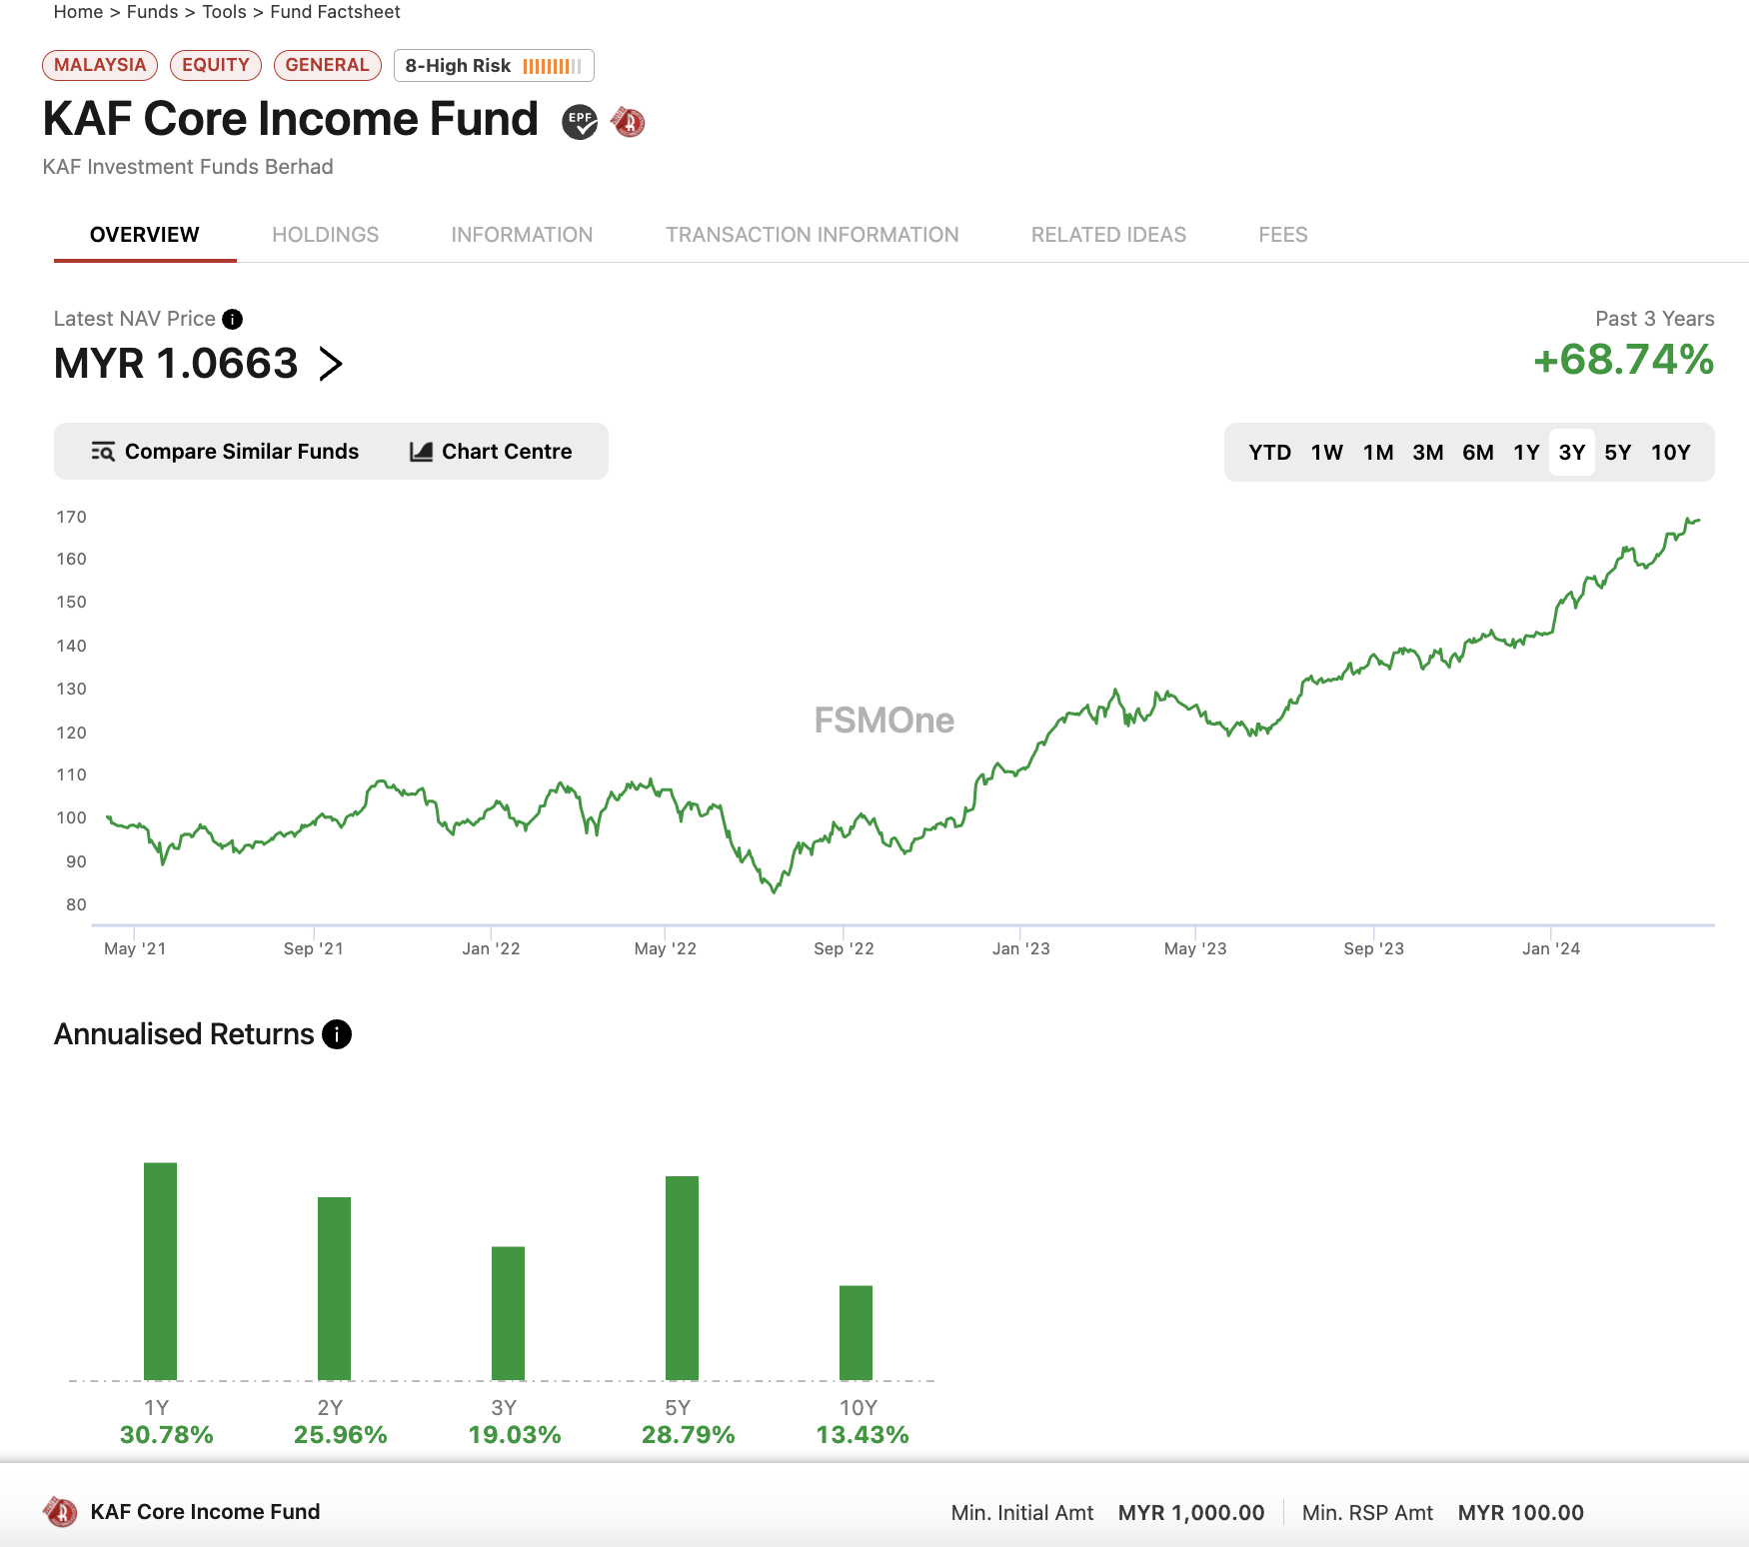
Task: Click the 1Y annualised returns bar
Action: click(x=160, y=1271)
